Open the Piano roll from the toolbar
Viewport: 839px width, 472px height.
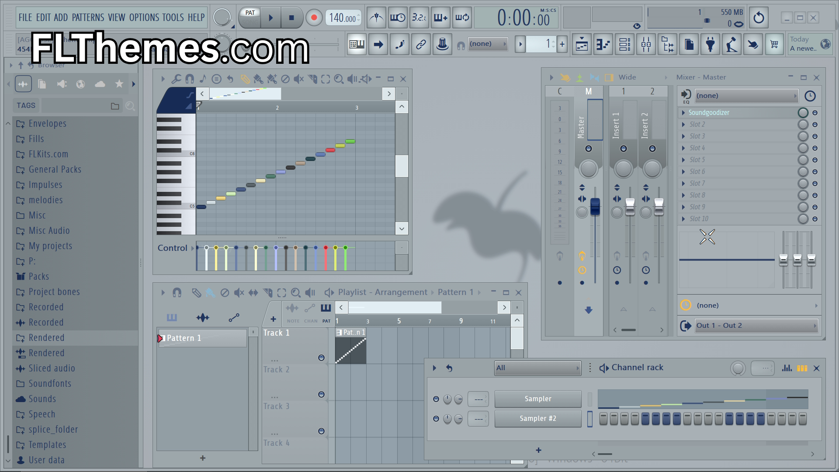pos(603,44)
